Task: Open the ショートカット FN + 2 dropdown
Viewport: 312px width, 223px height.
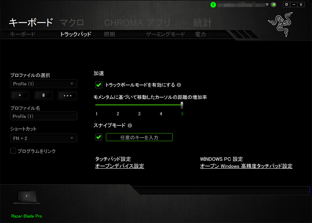Action: pyautogui.click(x=44, y=138)
